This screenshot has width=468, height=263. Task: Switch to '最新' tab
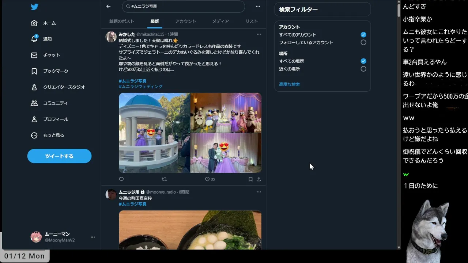155,21
